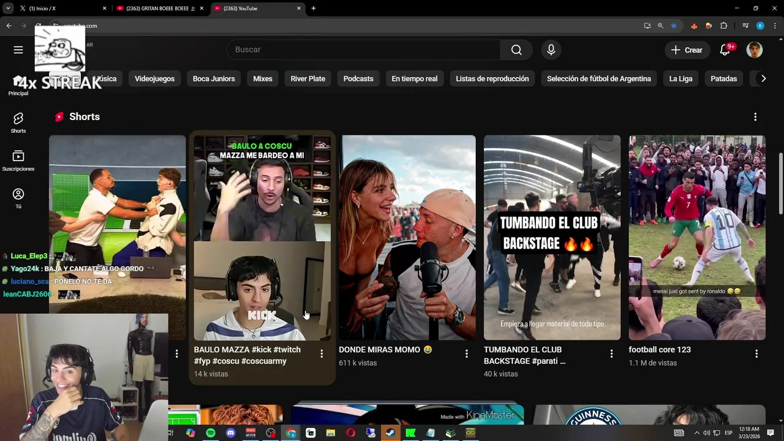Open Suscripciones in the sidebar

click(18, 160)
